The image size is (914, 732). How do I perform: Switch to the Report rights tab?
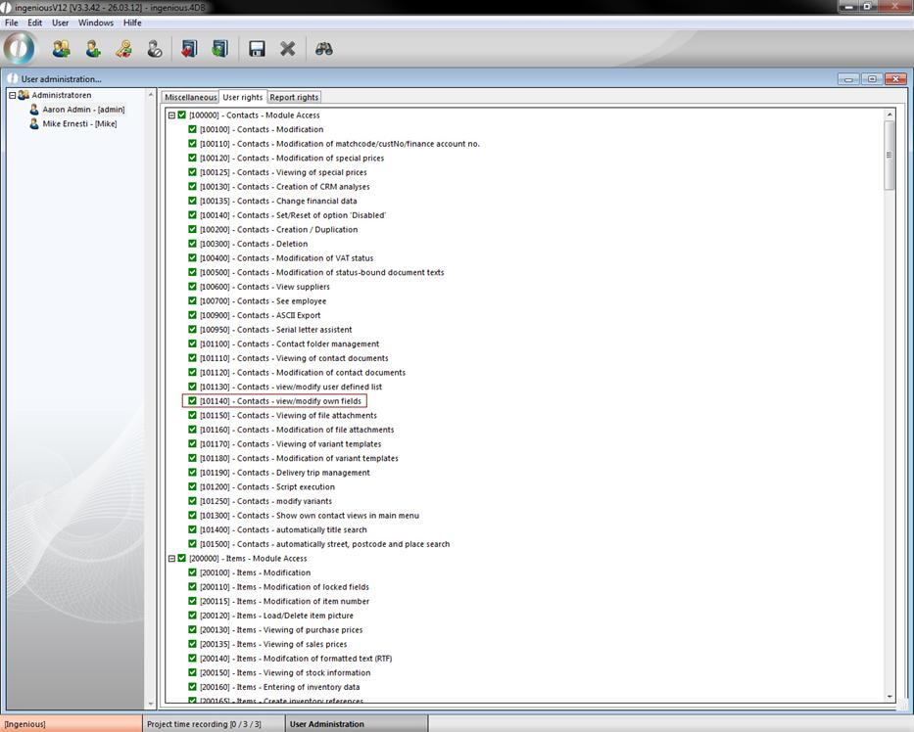point(294,97)
